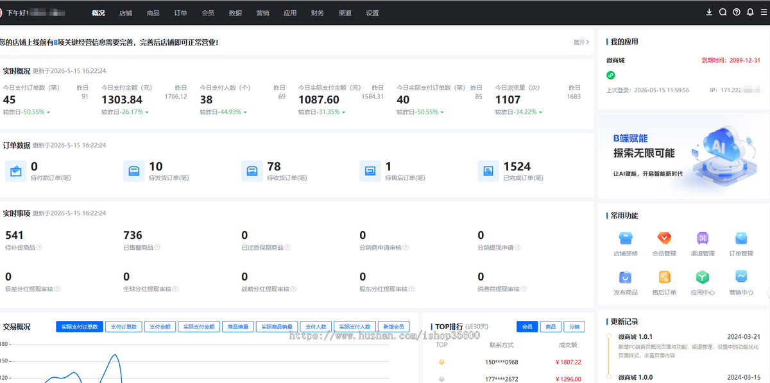Click the 待售后订单 icon
770x383 pixels.
pos(370,171)
